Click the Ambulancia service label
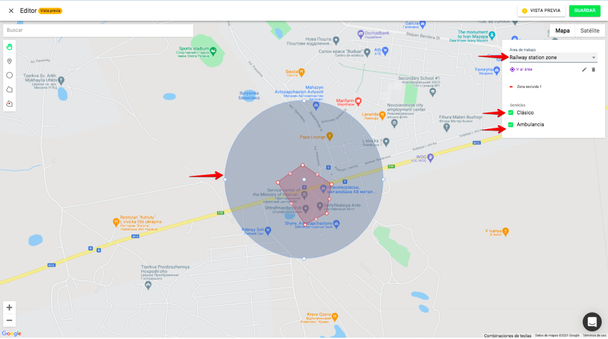The image size is (608, 339). 530,125
